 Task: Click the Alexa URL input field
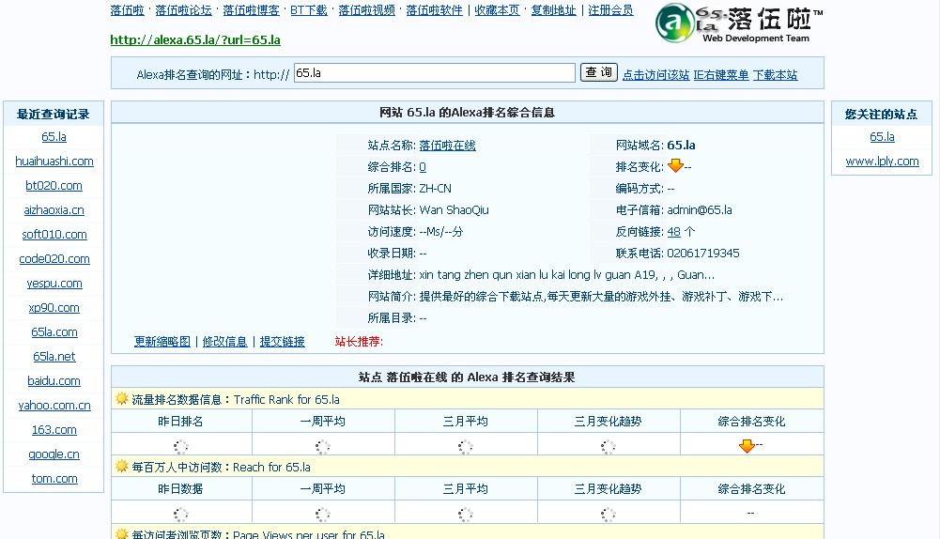[x=435, y=73]
